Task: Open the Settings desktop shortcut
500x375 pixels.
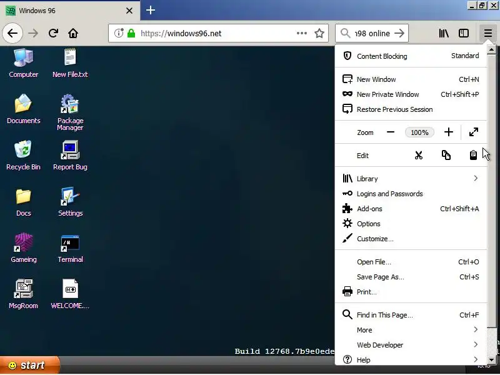Action: 70,201
